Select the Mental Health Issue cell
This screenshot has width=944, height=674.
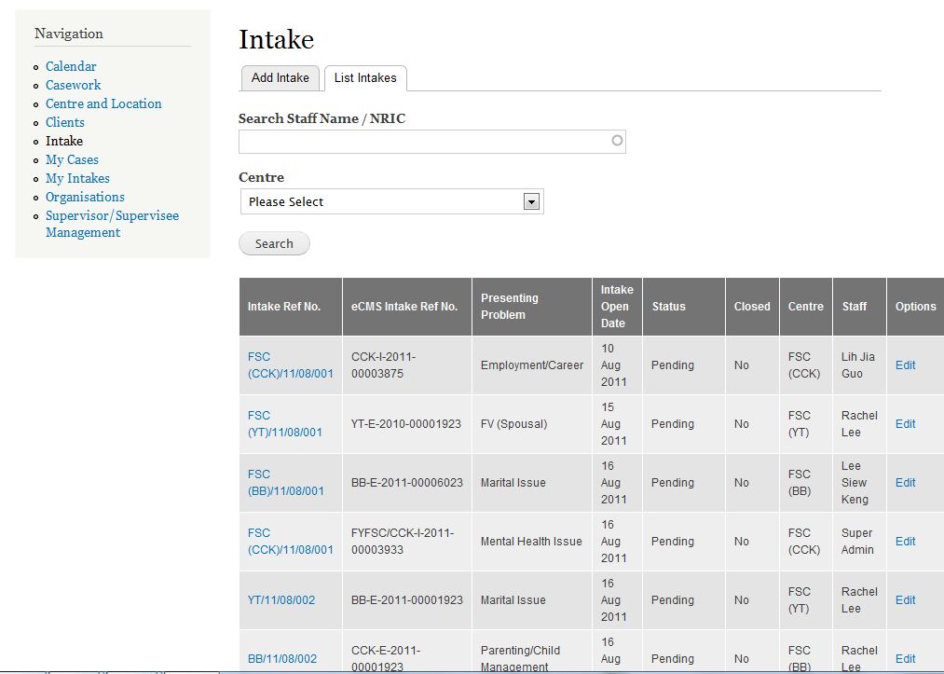point(532,542)
